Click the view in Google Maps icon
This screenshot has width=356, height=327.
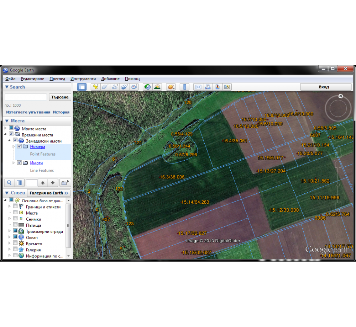click(x=227, y=87)
